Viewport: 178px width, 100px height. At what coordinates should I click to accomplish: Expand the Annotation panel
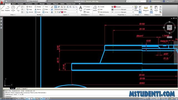click(x=85, y=15)
